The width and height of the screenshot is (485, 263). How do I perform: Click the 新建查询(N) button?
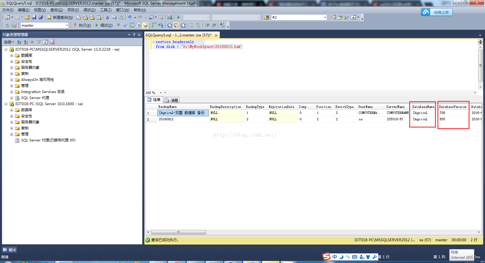60,18
